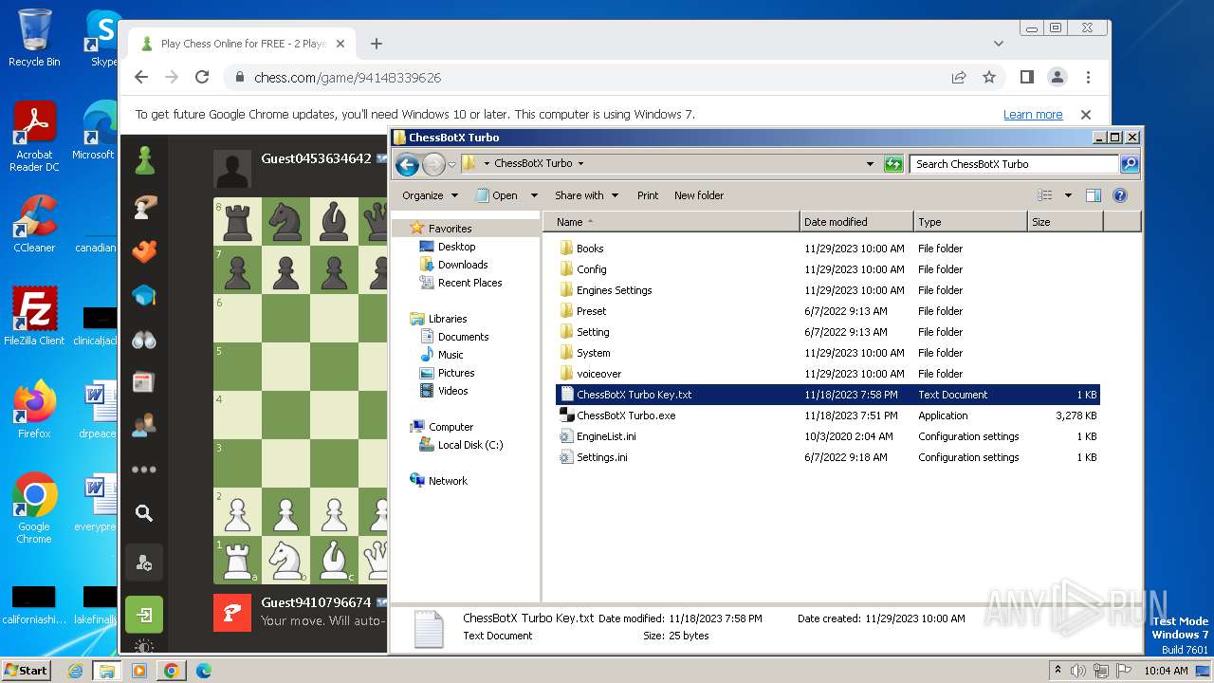Viewport: 1214px width, 683px height.
Task: Click Print in the Explorer toolbar
Action: coord(648,195)
